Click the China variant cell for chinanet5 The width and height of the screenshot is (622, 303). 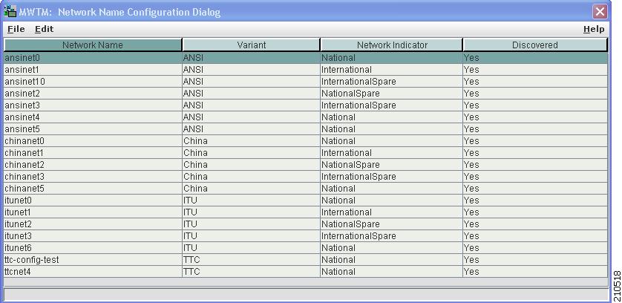pyautogui.click(x=251, y=189)
